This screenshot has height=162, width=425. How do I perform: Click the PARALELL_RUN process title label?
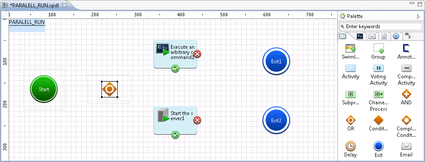[27, 22]
